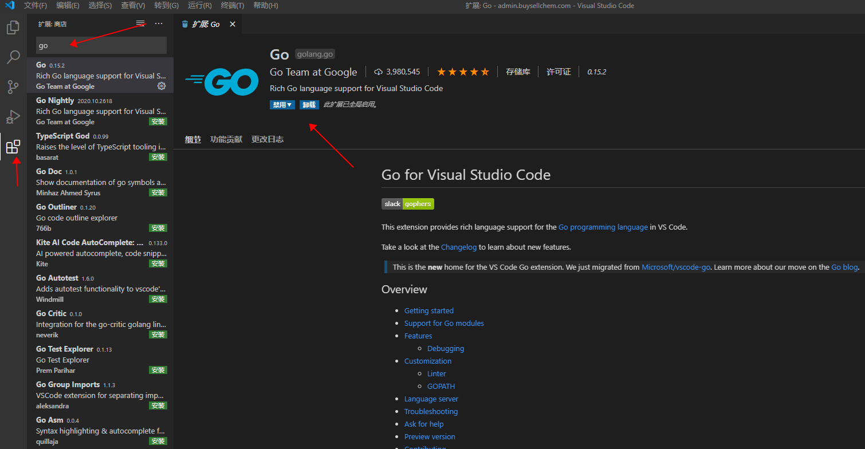This screenshot has width=865, height=449.
Task: Open the Go programming language link
Action: pyautogui.click(x=603, y=227)
